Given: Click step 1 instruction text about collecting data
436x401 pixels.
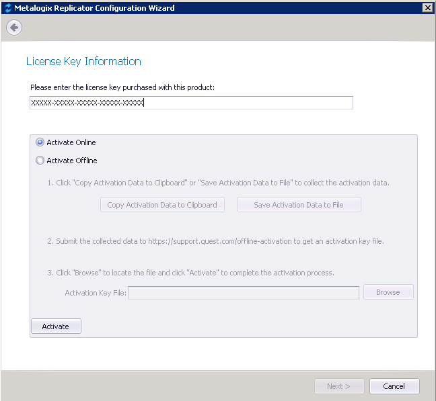Looking at the screenshot, I should click(218, 183).
